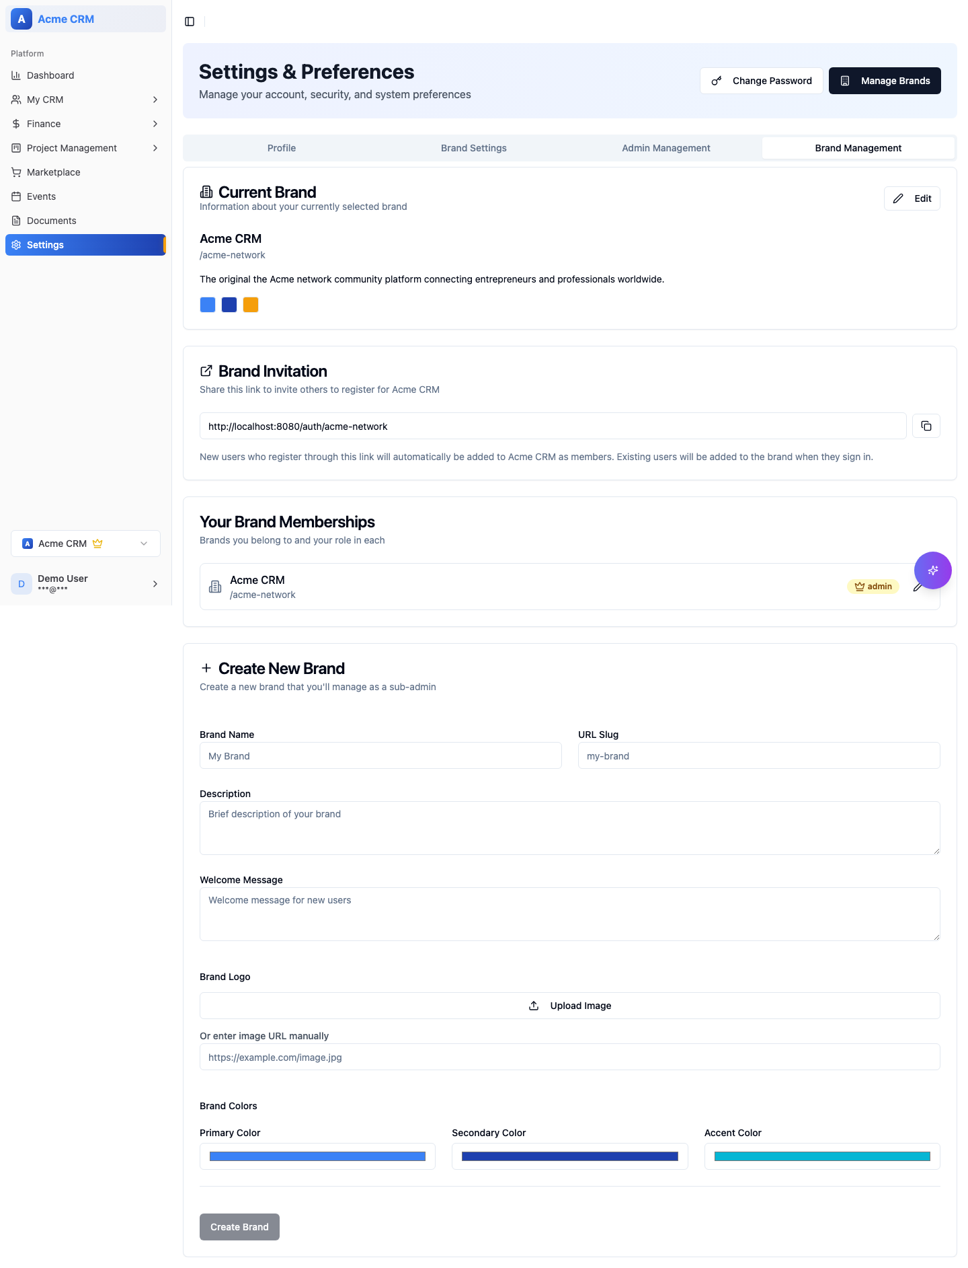This screenshot has width=968, height=1268.
Task: Click the Current Brand building icon
Action: pyautogui.click(x=206, y=192)
